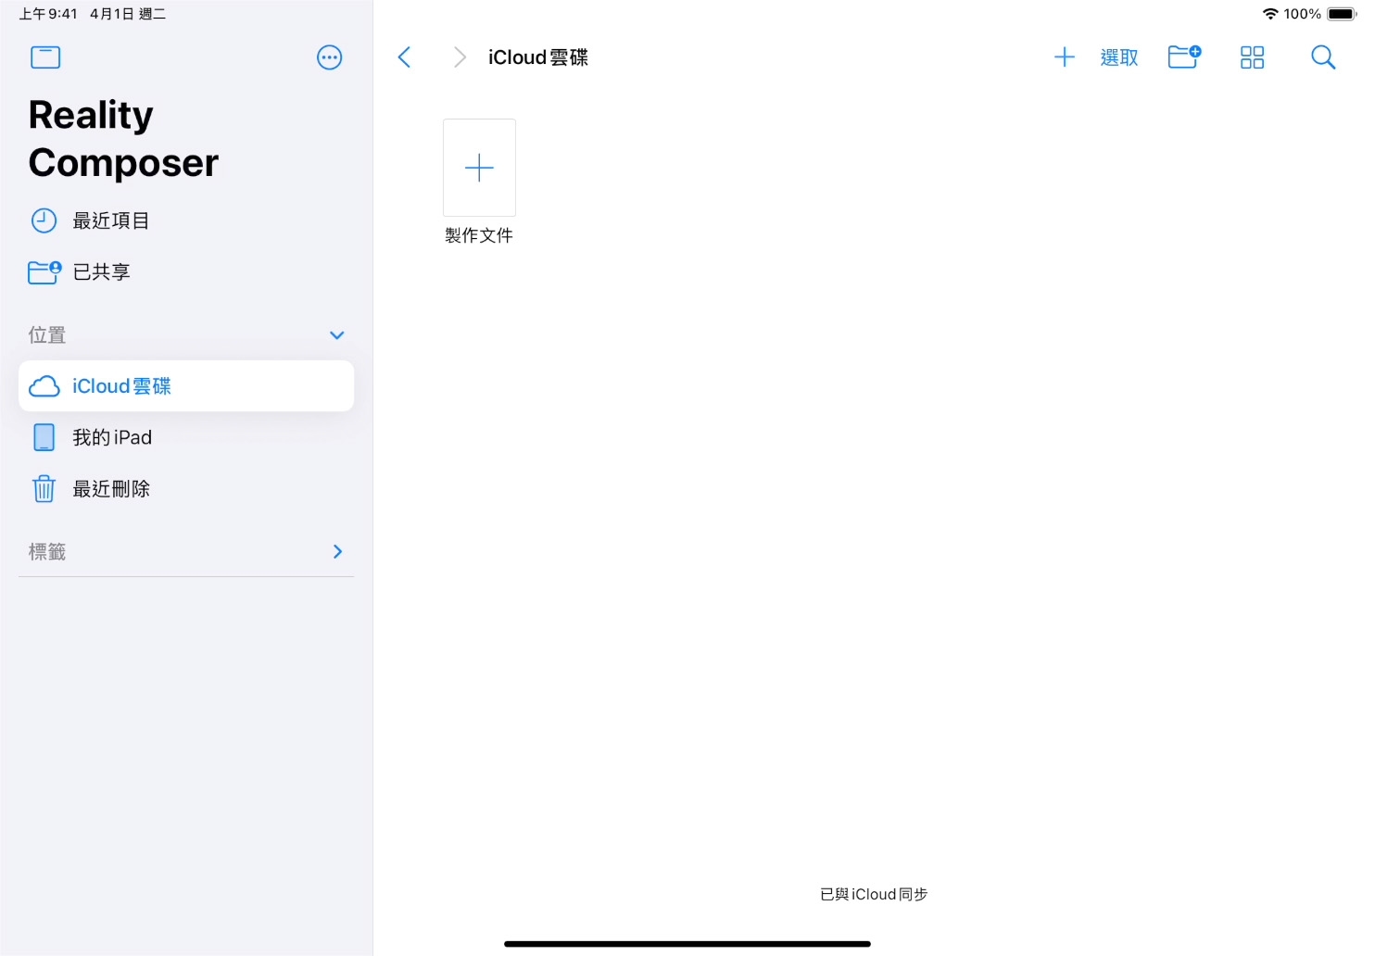Click the 製作文件 thumbnail

[479, 168]
